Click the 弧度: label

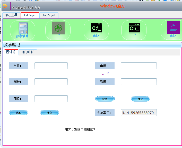(x=105, y=82)
